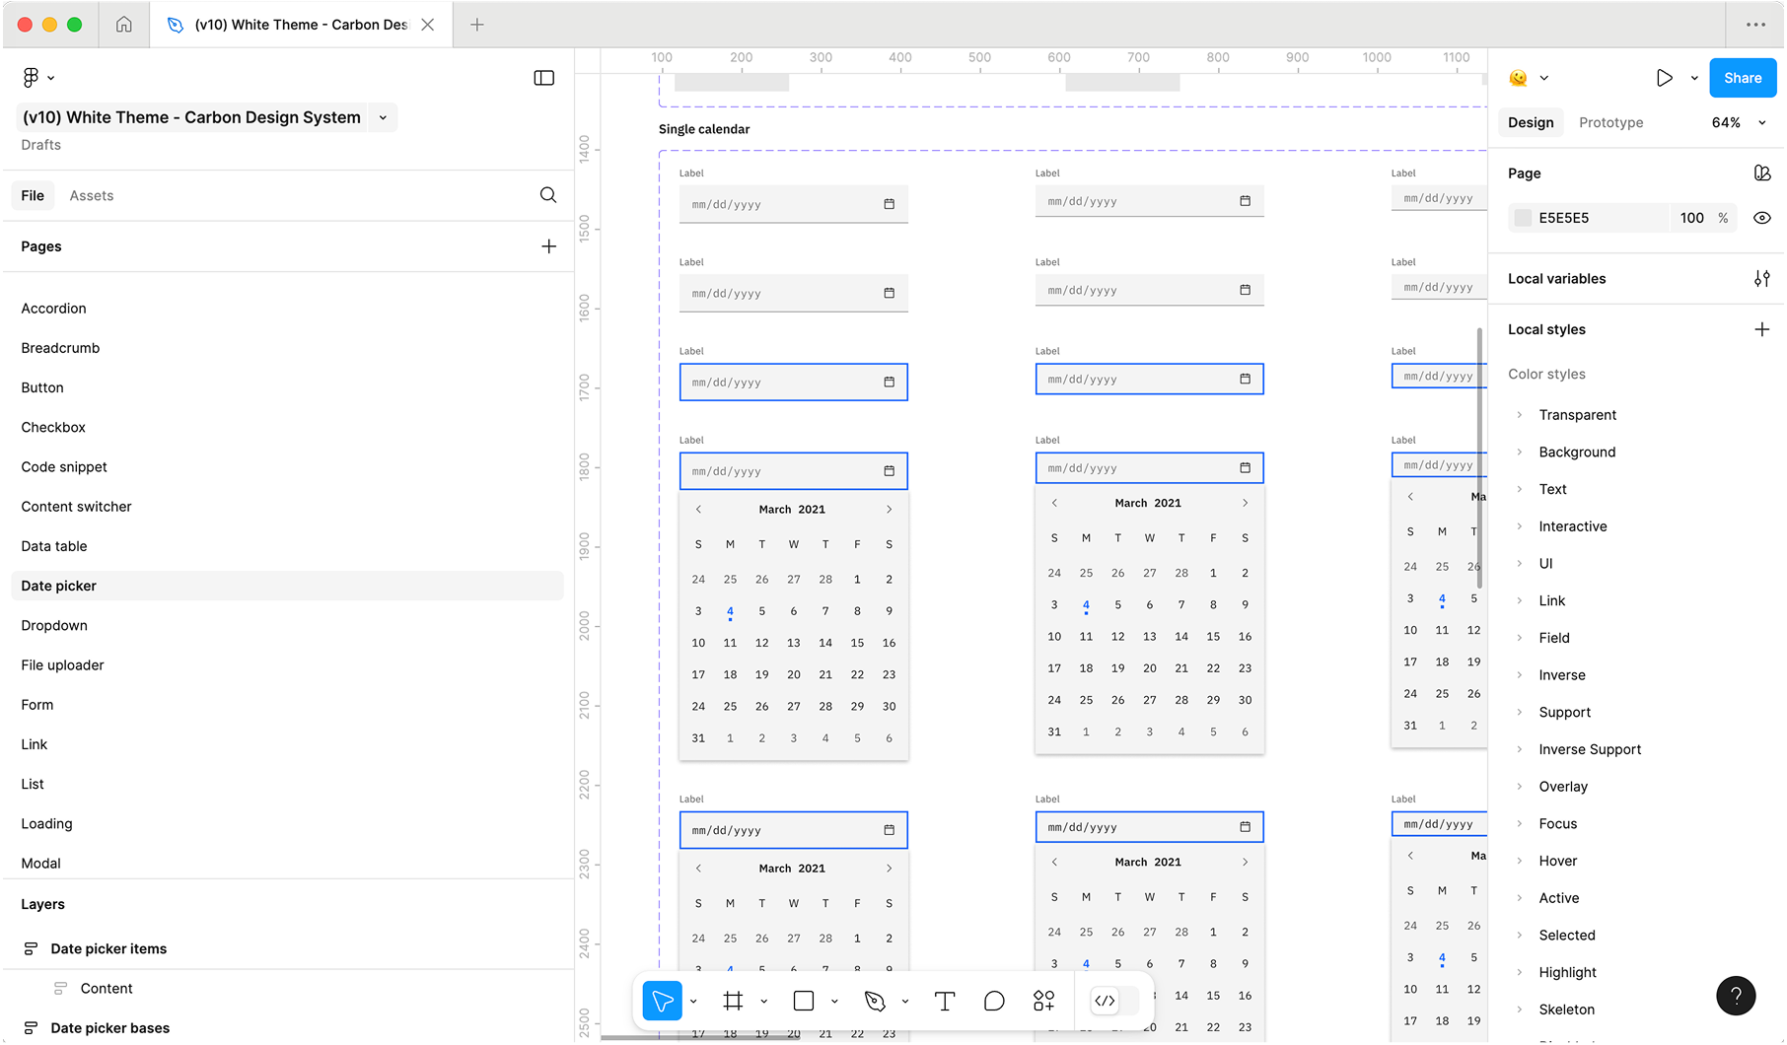1787x1045 pixels.
Task: Toggle the sidebar collapse icon
Action: (x=543, y=78)
